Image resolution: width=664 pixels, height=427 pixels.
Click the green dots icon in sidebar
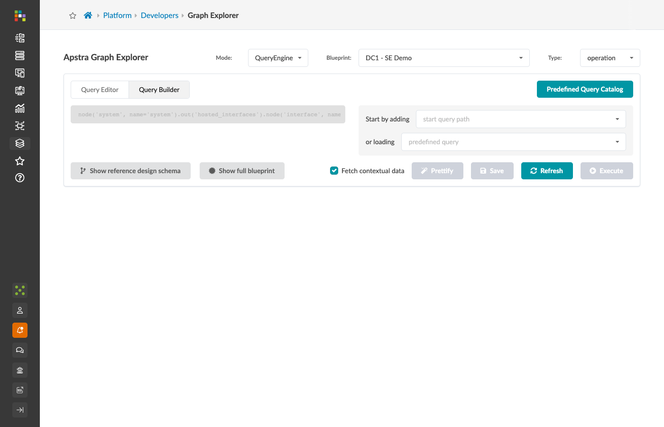click(20, 290)
